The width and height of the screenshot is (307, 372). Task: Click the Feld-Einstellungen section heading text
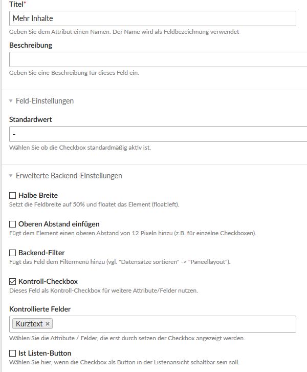coord(45,101)
